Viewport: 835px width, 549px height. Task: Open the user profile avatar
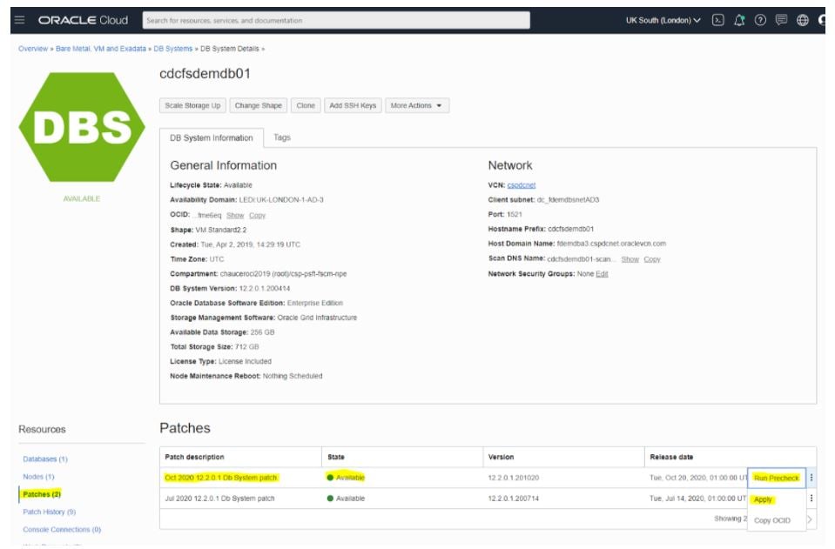[822, 20]
